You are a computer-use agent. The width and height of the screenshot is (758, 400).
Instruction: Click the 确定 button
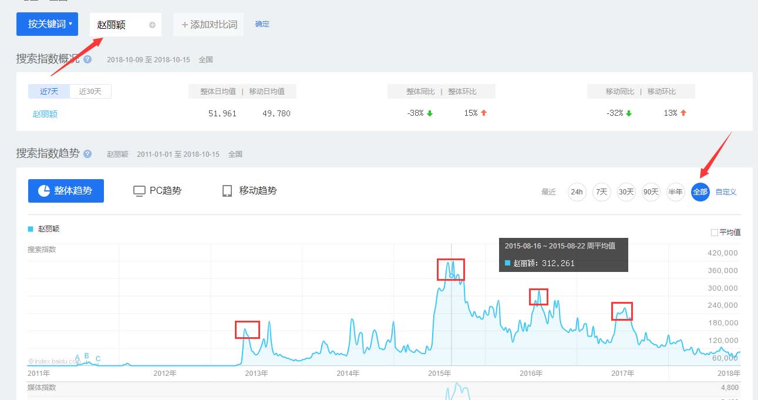coord(262,24)
